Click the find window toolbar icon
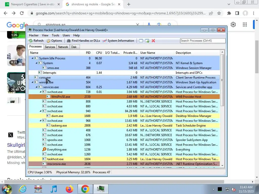The image size is (259, 194). point(141,41)
